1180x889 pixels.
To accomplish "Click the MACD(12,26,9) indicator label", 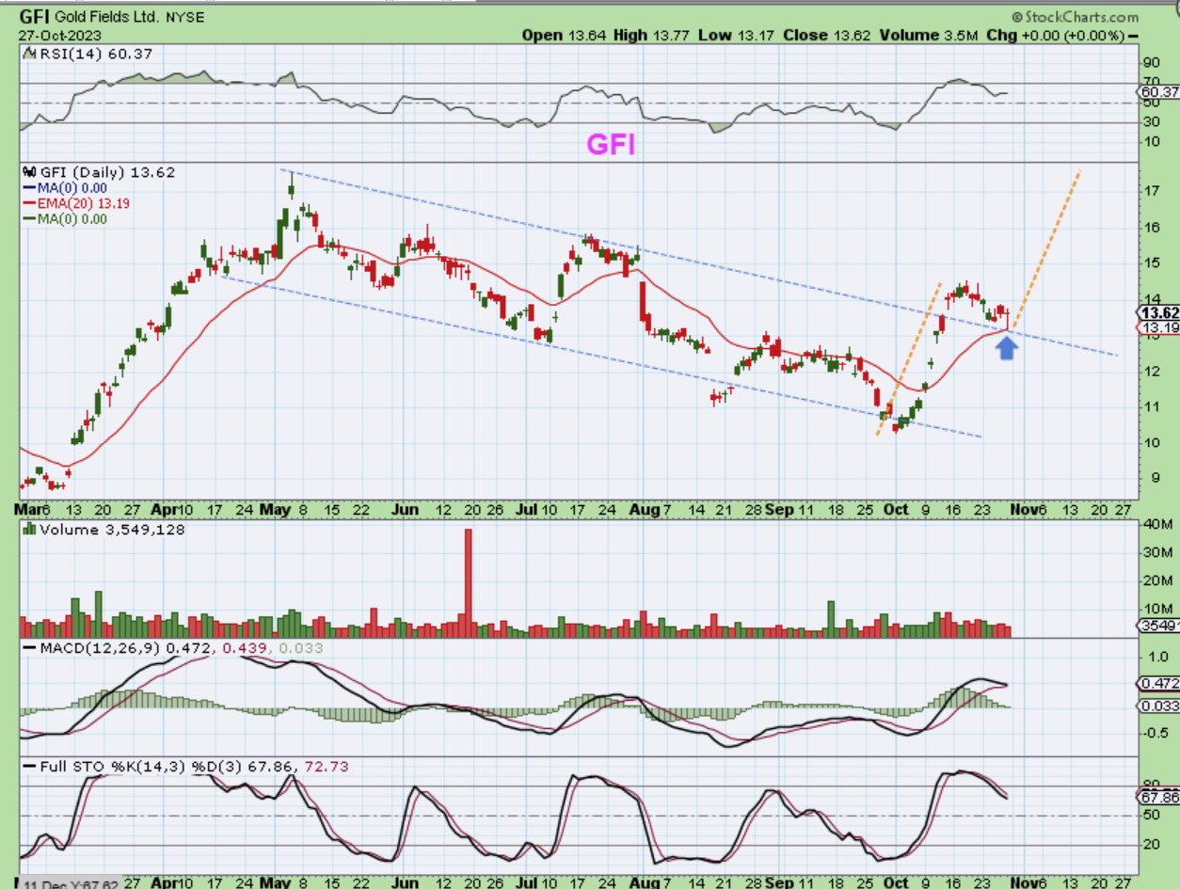I will [x=100, y=649].
